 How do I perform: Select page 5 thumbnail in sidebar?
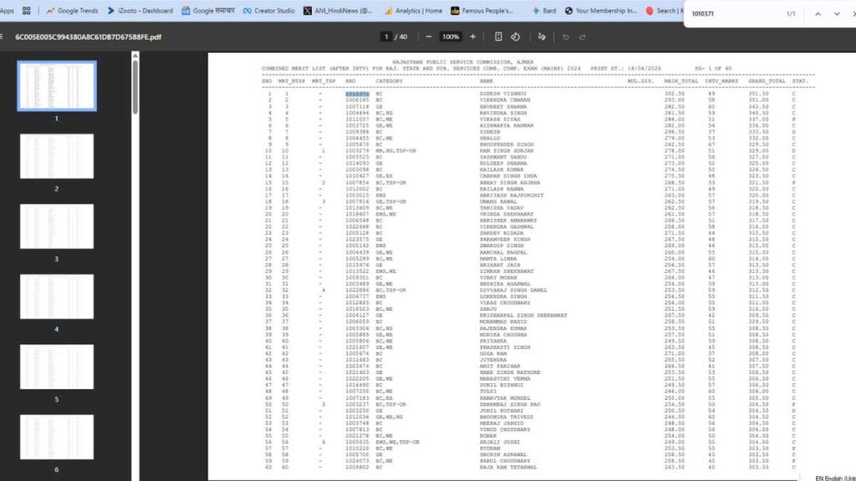57,367
